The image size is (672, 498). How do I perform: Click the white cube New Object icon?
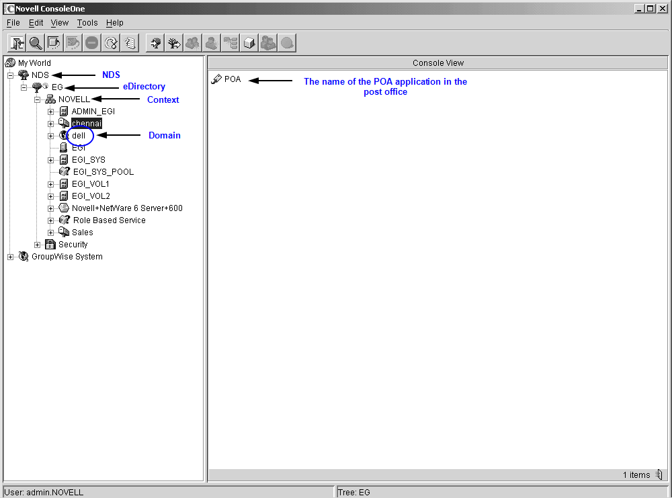tap(249, 43)
